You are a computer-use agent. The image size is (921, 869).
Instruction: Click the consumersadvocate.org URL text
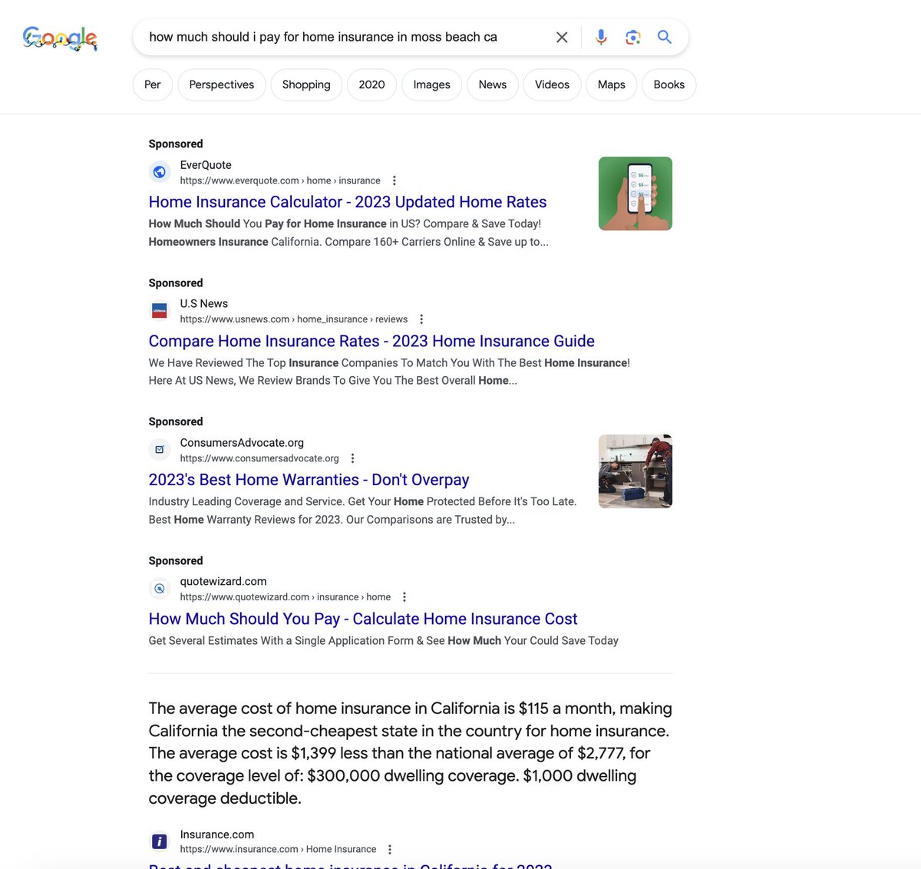click(x=259, y=458)
